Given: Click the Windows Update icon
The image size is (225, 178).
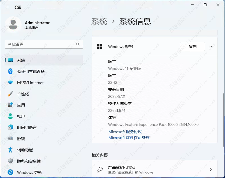Looking at the screenshot, I should click(x=10, y=172).
